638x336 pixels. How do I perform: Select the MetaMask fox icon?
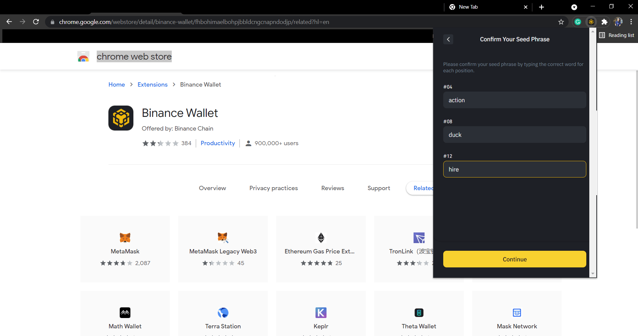(125, 237)
